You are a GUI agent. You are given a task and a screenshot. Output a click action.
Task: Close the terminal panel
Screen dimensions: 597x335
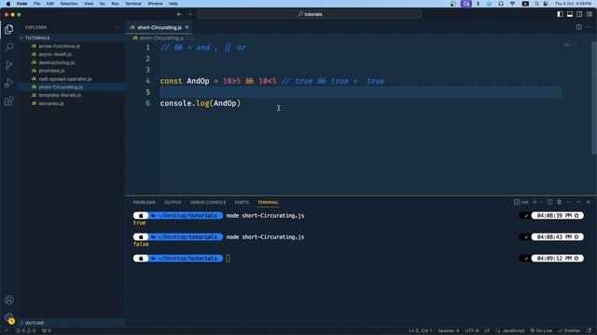click(x=589, y=202)
